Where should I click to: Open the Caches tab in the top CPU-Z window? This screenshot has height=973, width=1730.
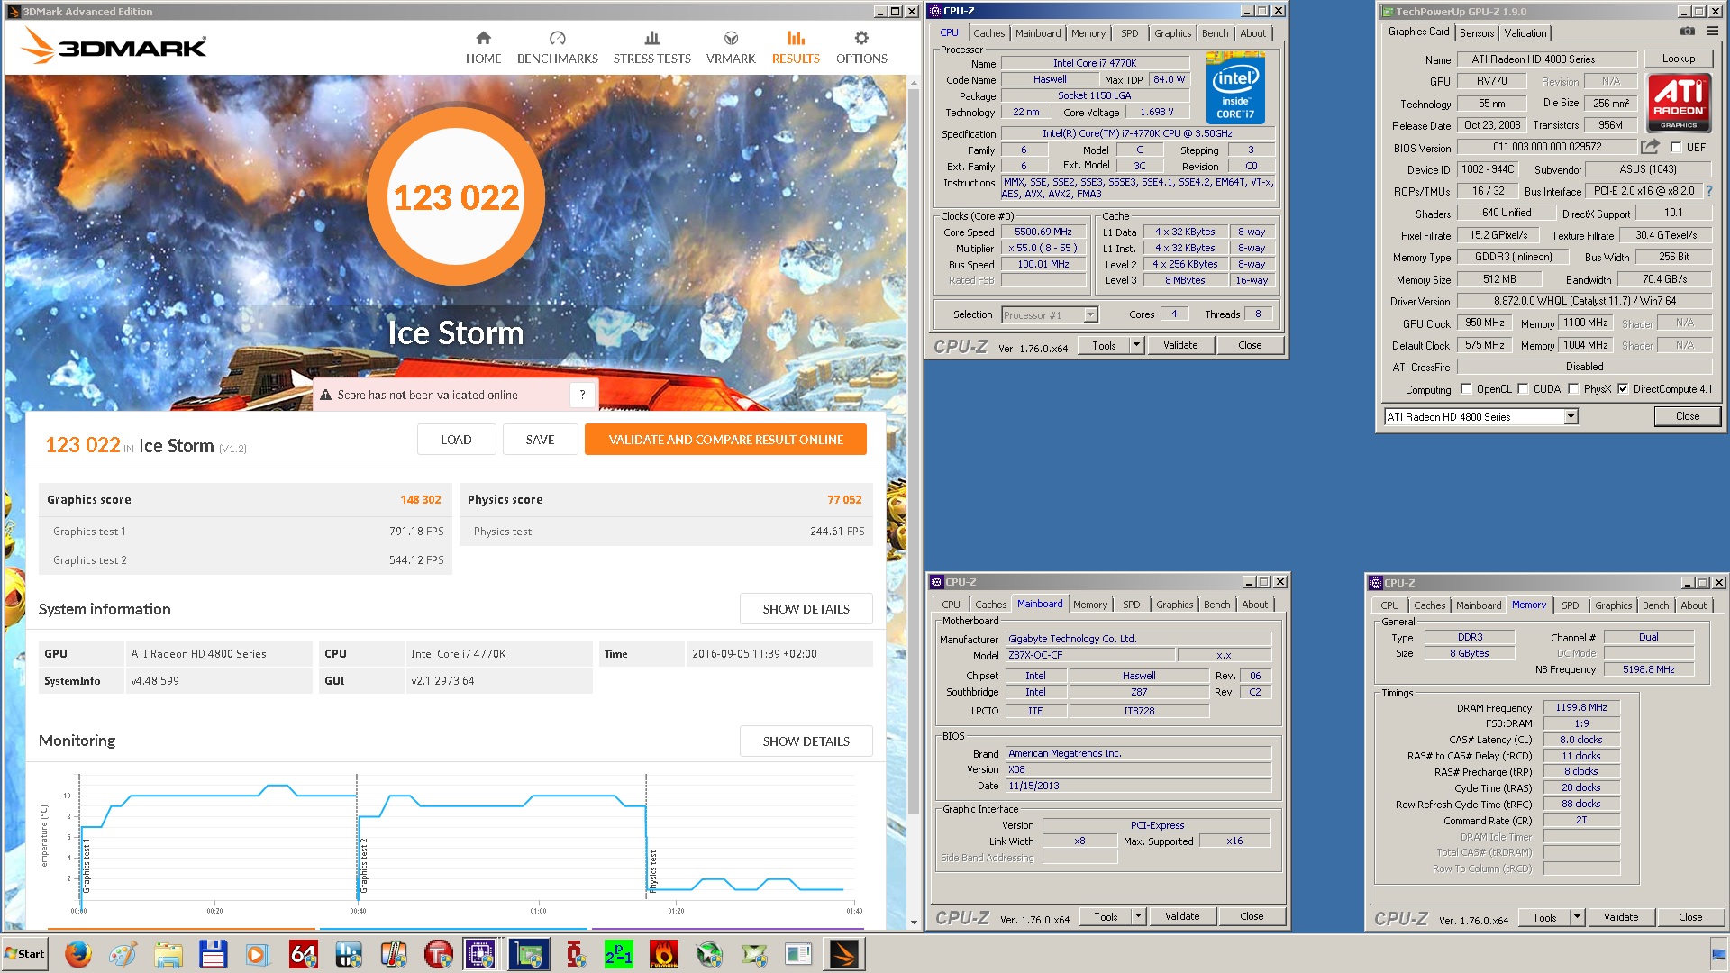[x=988, y=33]
